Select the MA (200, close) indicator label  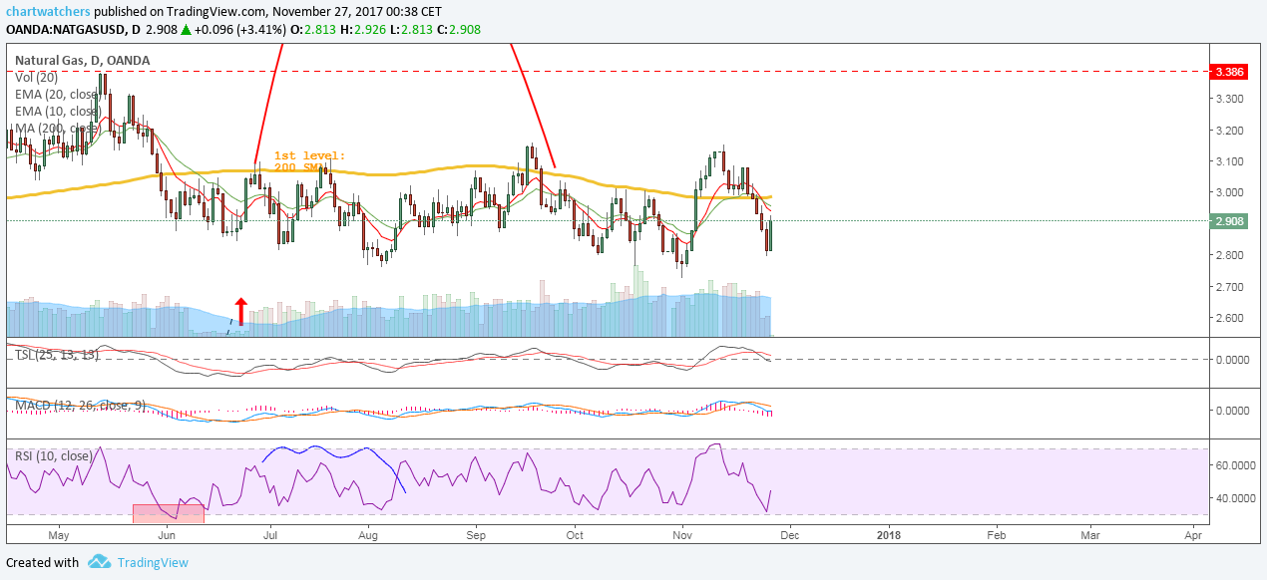[x=56, y=128]
